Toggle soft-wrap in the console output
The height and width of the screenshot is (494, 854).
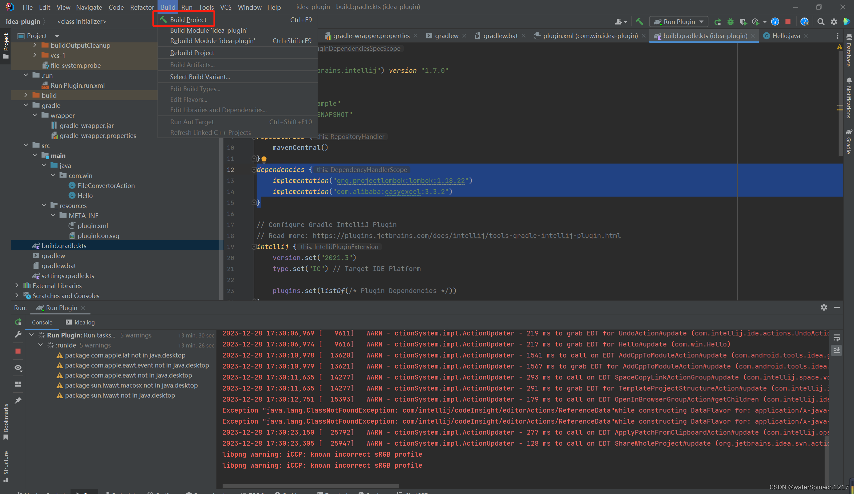[x=836, y=338]
